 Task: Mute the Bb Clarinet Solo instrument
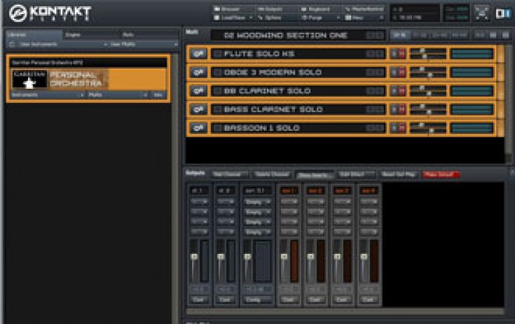(x=401, y=91)
